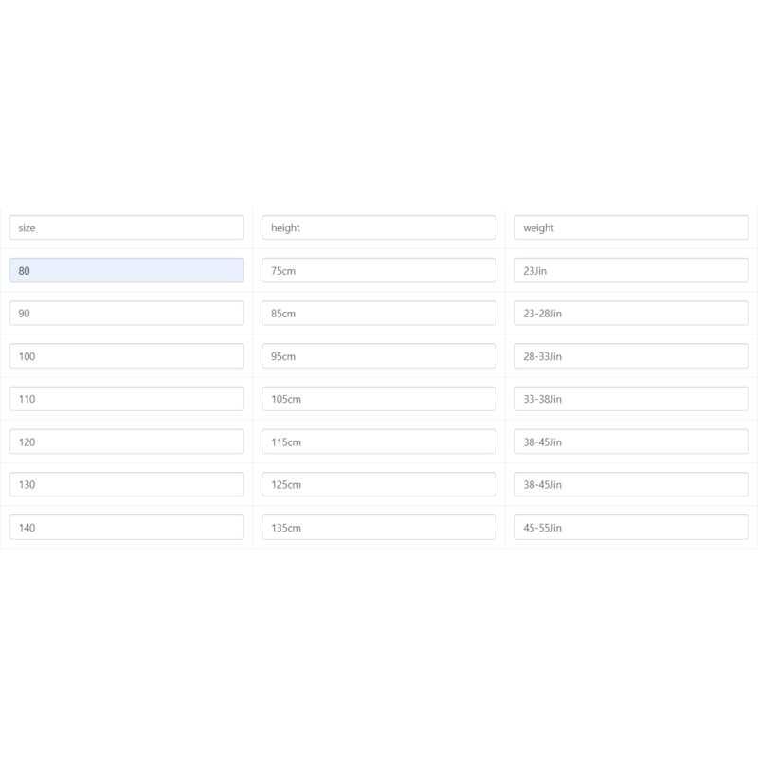Select the height field showing 75cm
This screenshot has height=758, width=758.
[x=378, y=270]
